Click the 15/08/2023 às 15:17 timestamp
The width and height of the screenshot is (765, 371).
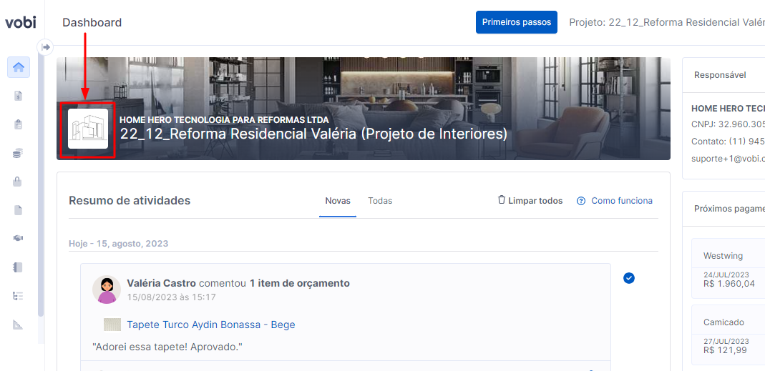[171, 297]
